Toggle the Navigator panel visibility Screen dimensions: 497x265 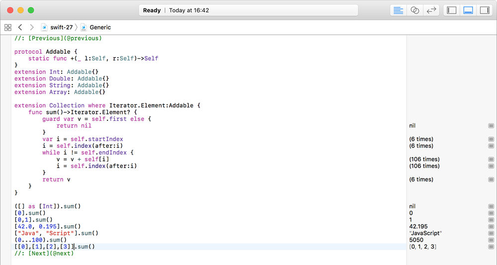click(451, 10)
